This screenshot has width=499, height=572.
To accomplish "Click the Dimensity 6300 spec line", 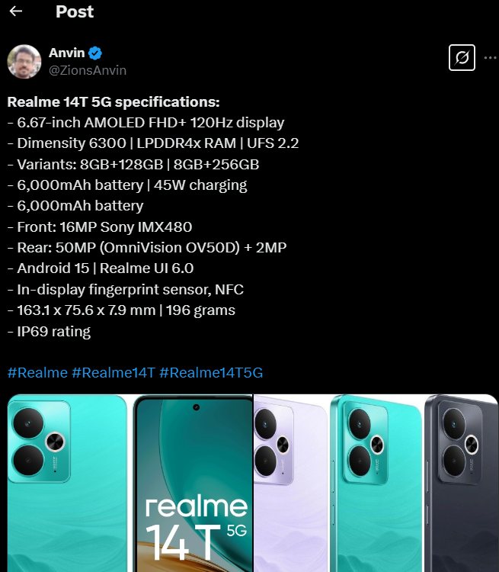I will coord(153,143).
